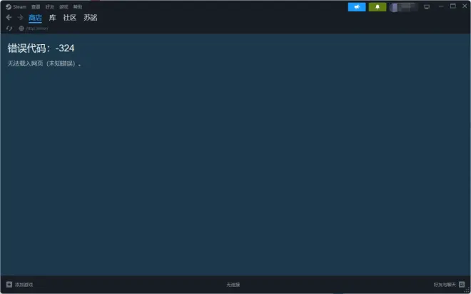Click the Steam logo icon
The width and height of the screenshot is (471, 294).
tap(9, 6)
